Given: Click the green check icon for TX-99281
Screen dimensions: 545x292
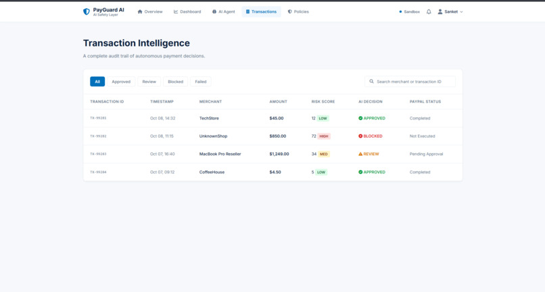Looking at the screenshot, I should point(360,118).
